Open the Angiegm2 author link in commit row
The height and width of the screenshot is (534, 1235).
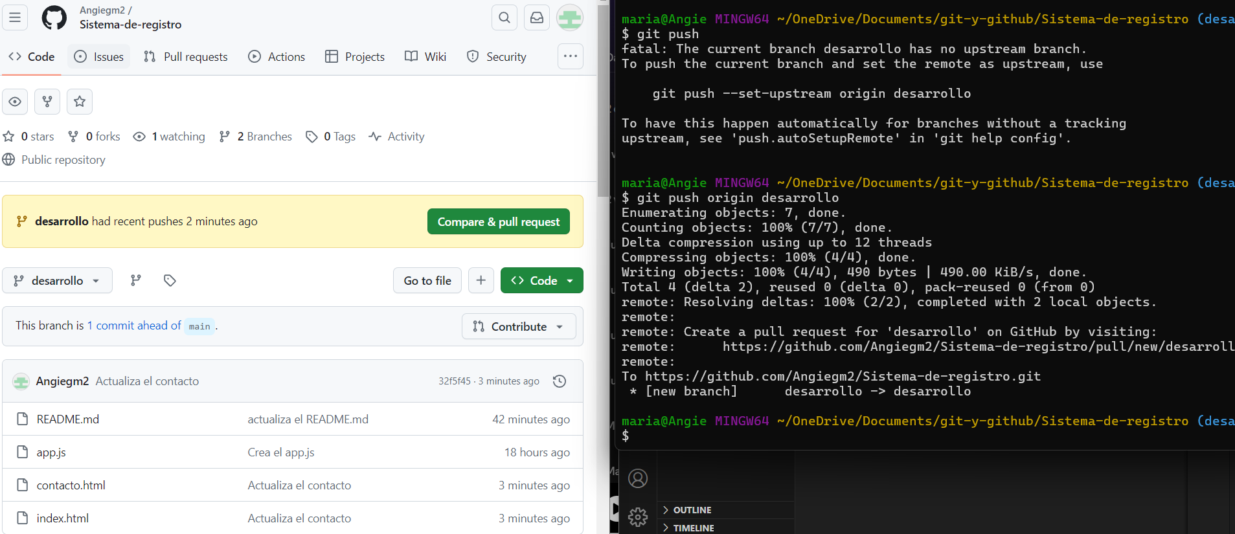(x=62, y=381)
